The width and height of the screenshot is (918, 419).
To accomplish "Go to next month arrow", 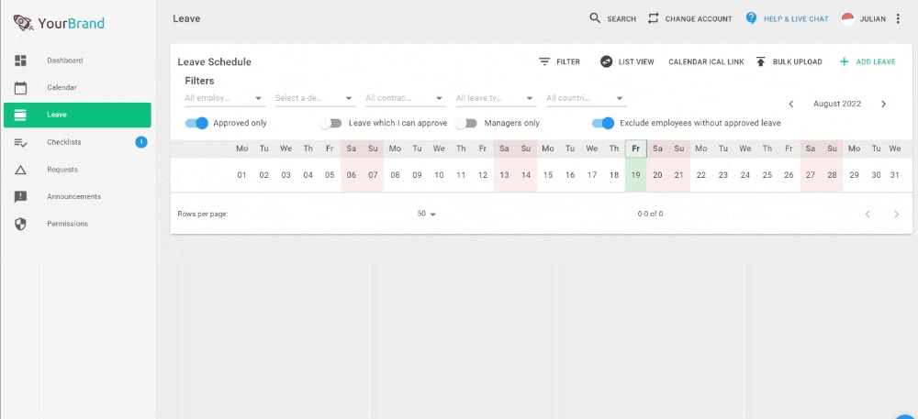I will point(883,104).
